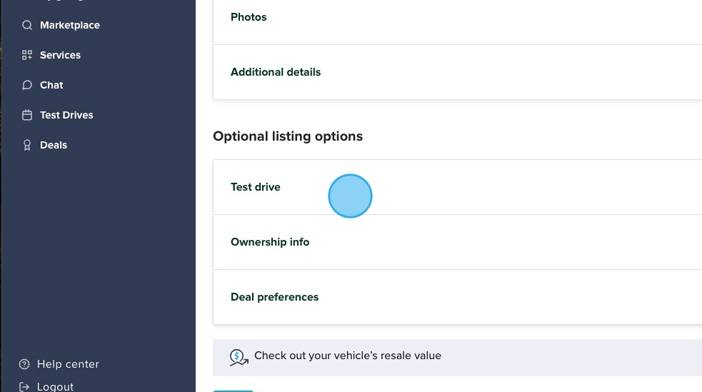Click the ribbon badge icon beside Deals
Image resolution: width=702 pixels, height=392 pixels.
click(27, 145)
